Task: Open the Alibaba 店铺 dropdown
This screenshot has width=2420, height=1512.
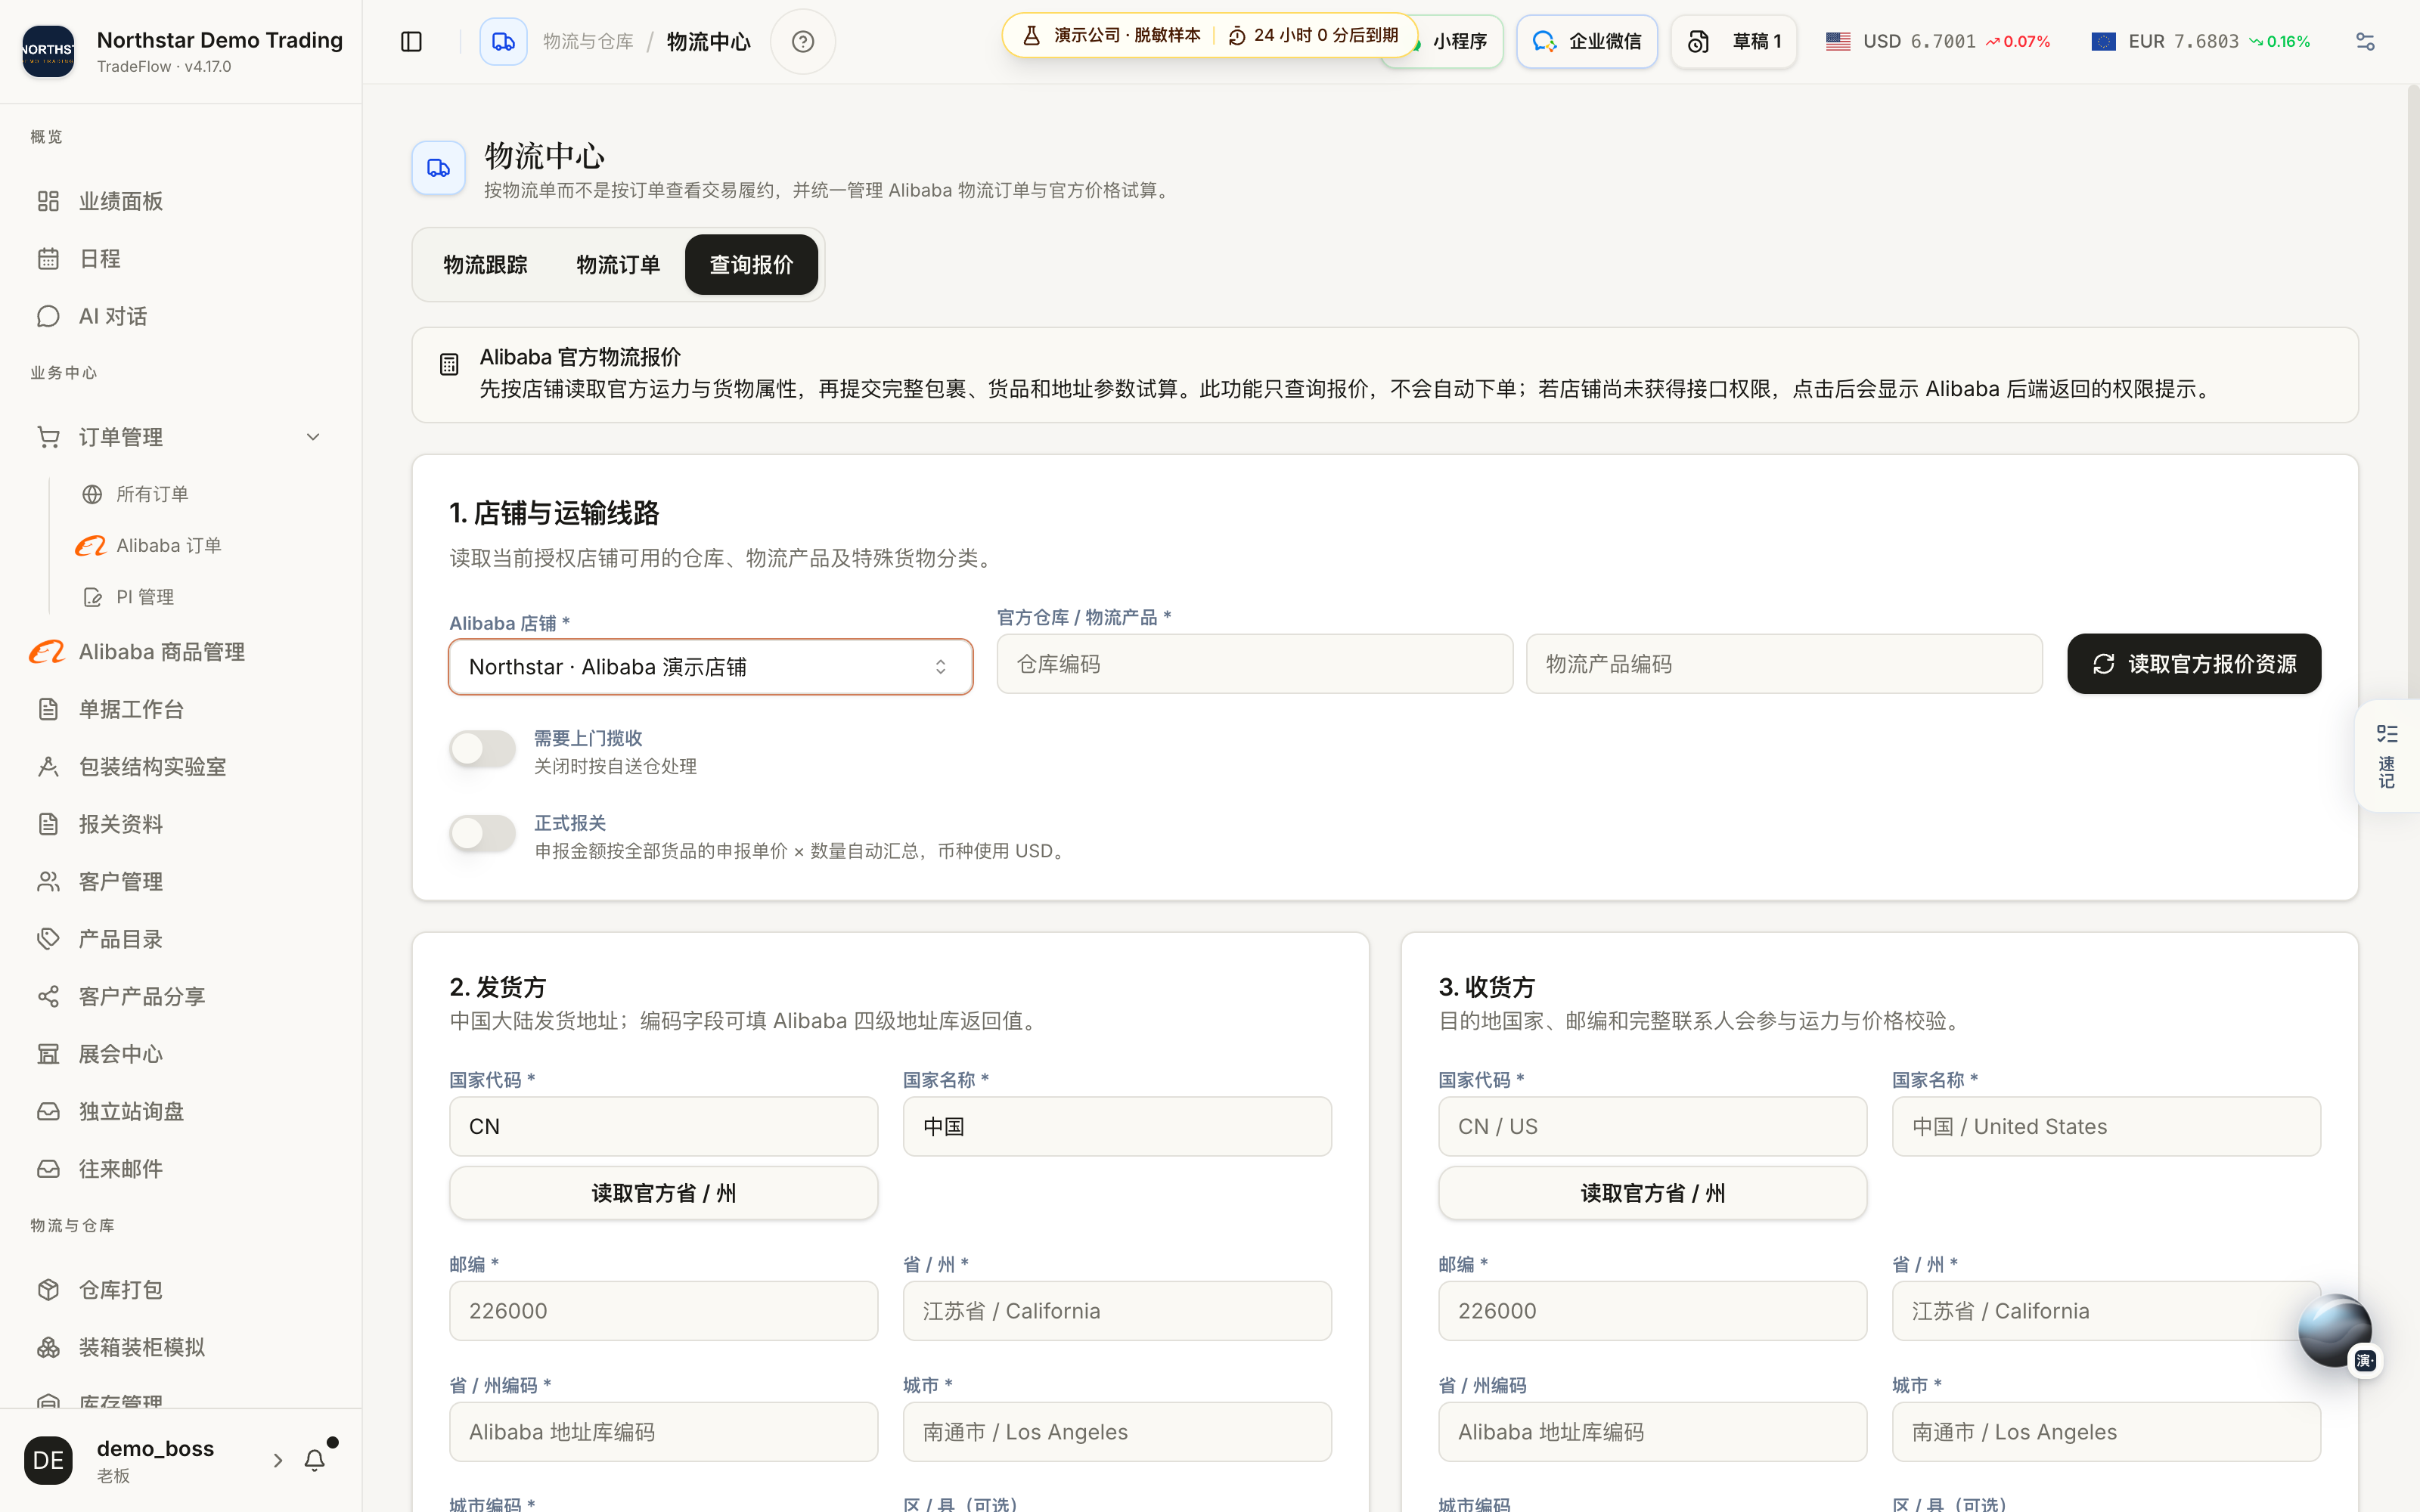Action: [710, 667]
